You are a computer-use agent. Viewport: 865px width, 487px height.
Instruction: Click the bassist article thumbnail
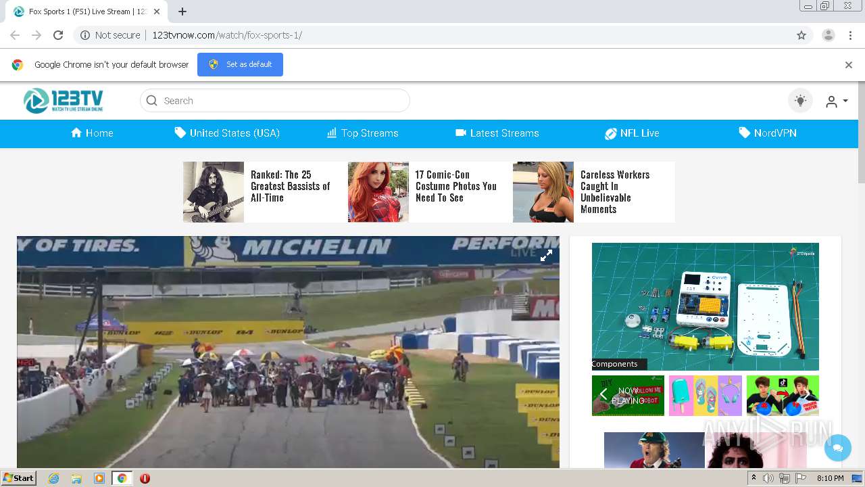pos(214,192)
